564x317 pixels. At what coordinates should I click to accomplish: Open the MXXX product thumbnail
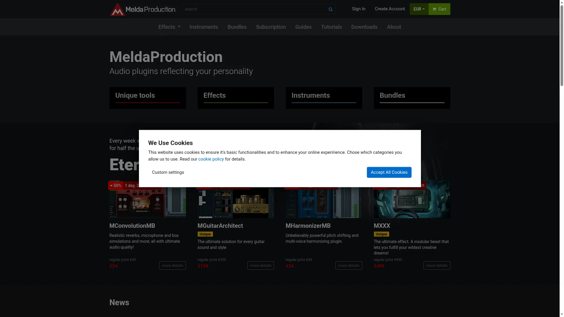(x=412, y=203)
